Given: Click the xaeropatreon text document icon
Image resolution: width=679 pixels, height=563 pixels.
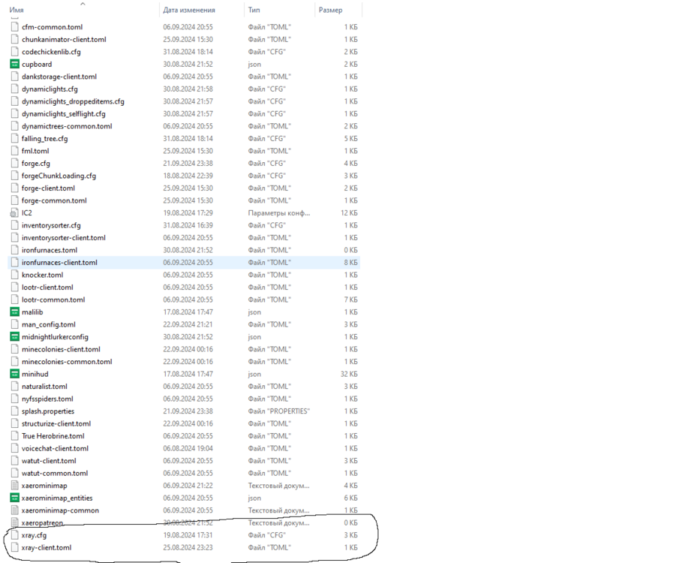Looking at the screenshot, I should [15, 522].
